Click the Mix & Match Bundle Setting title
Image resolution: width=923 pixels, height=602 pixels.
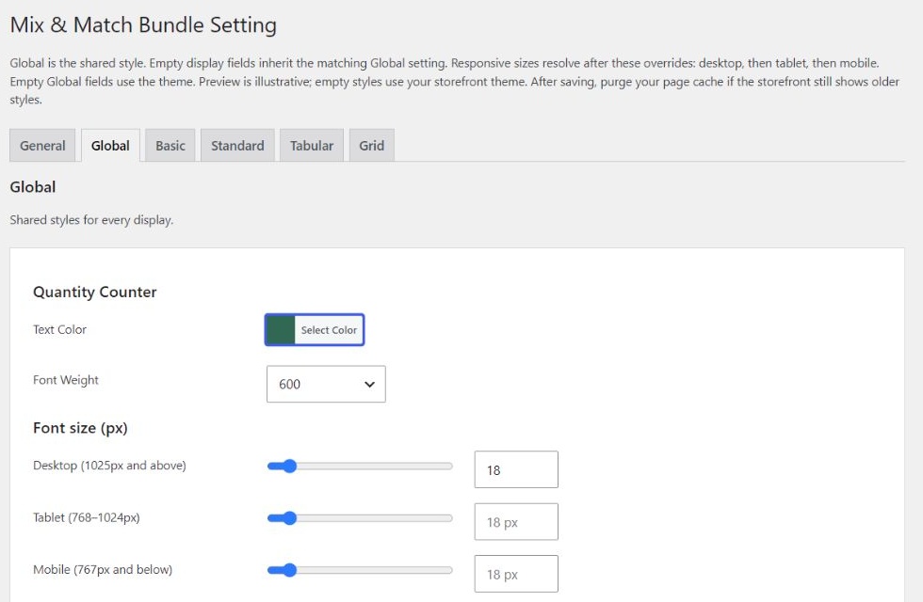click(143, 24)
